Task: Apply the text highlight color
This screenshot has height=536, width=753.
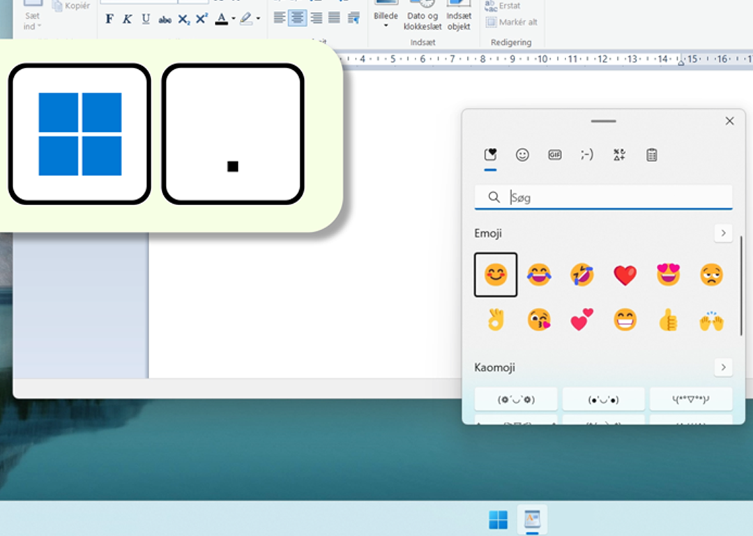Action: tap(246, 19)
